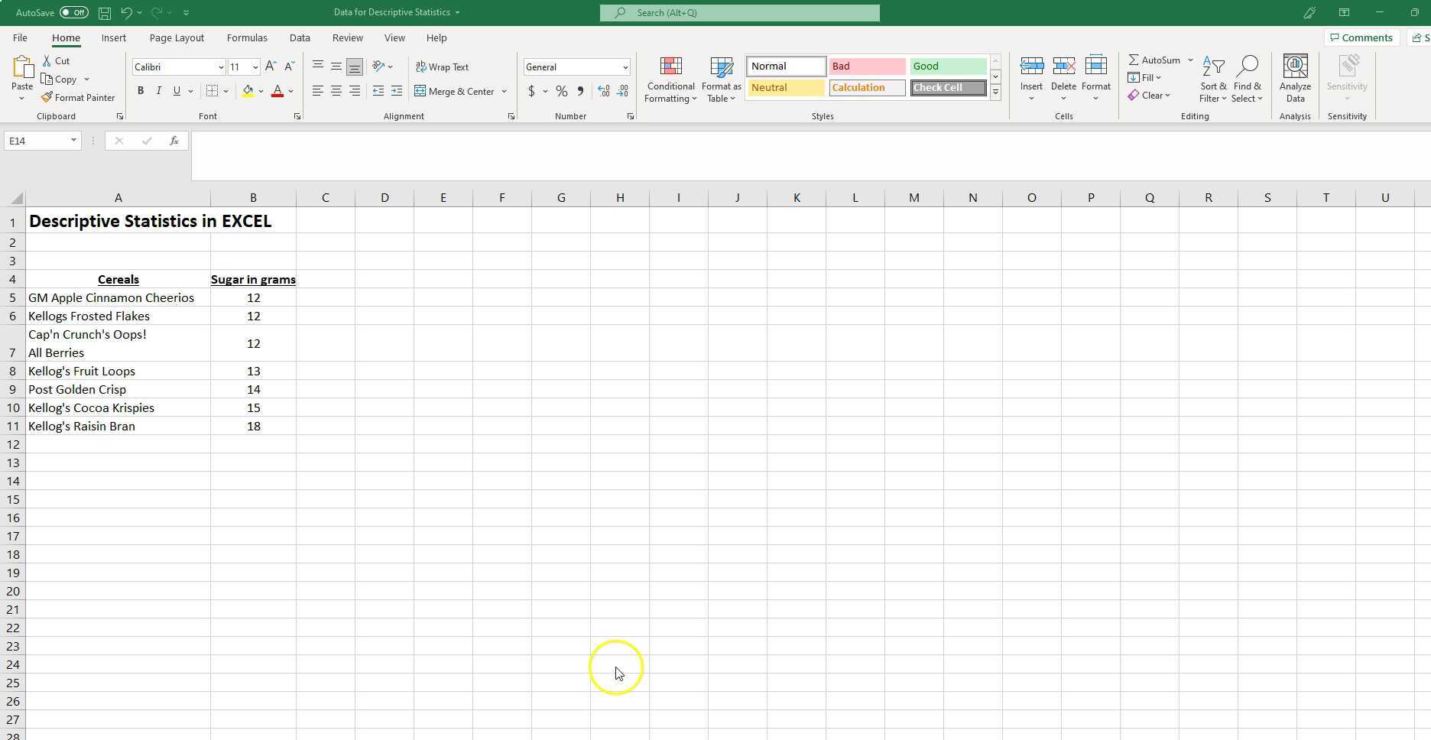
Task: Open Conditional Formatting options
Action: coord(670,80)
